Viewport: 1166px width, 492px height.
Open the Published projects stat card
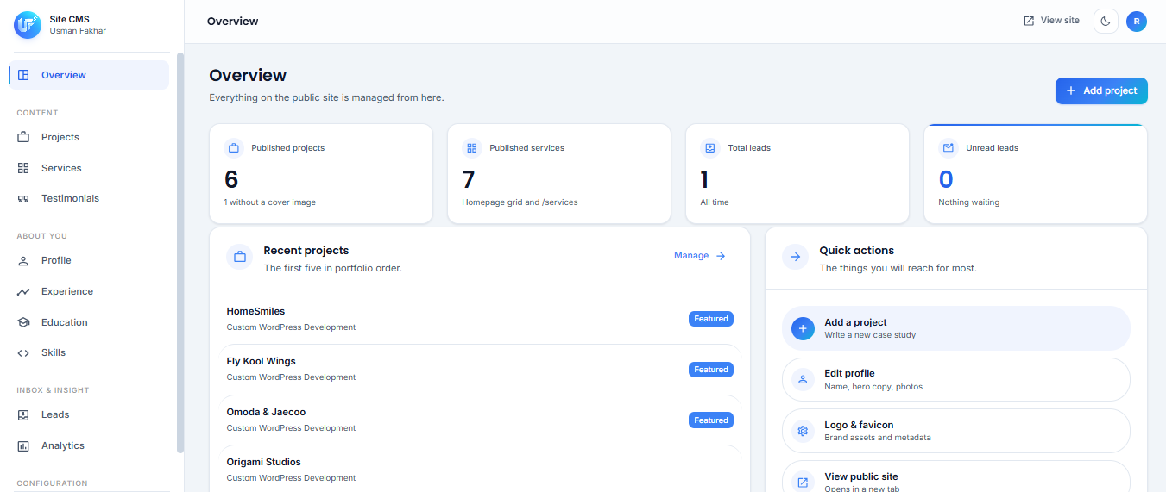coord(321,174)
